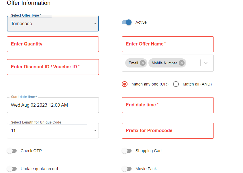Turn on the Movie Pack switch
This screenshot has height=173, width=243.
click(127, 169)
